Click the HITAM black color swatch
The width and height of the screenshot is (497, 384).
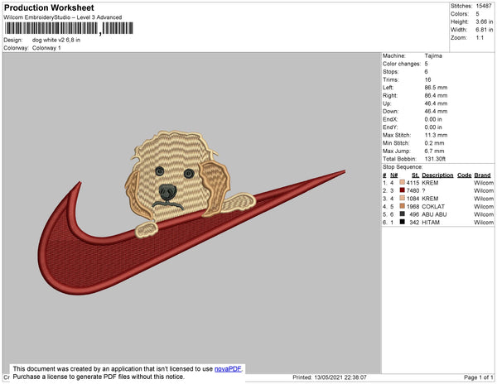(x=403, y=222)
